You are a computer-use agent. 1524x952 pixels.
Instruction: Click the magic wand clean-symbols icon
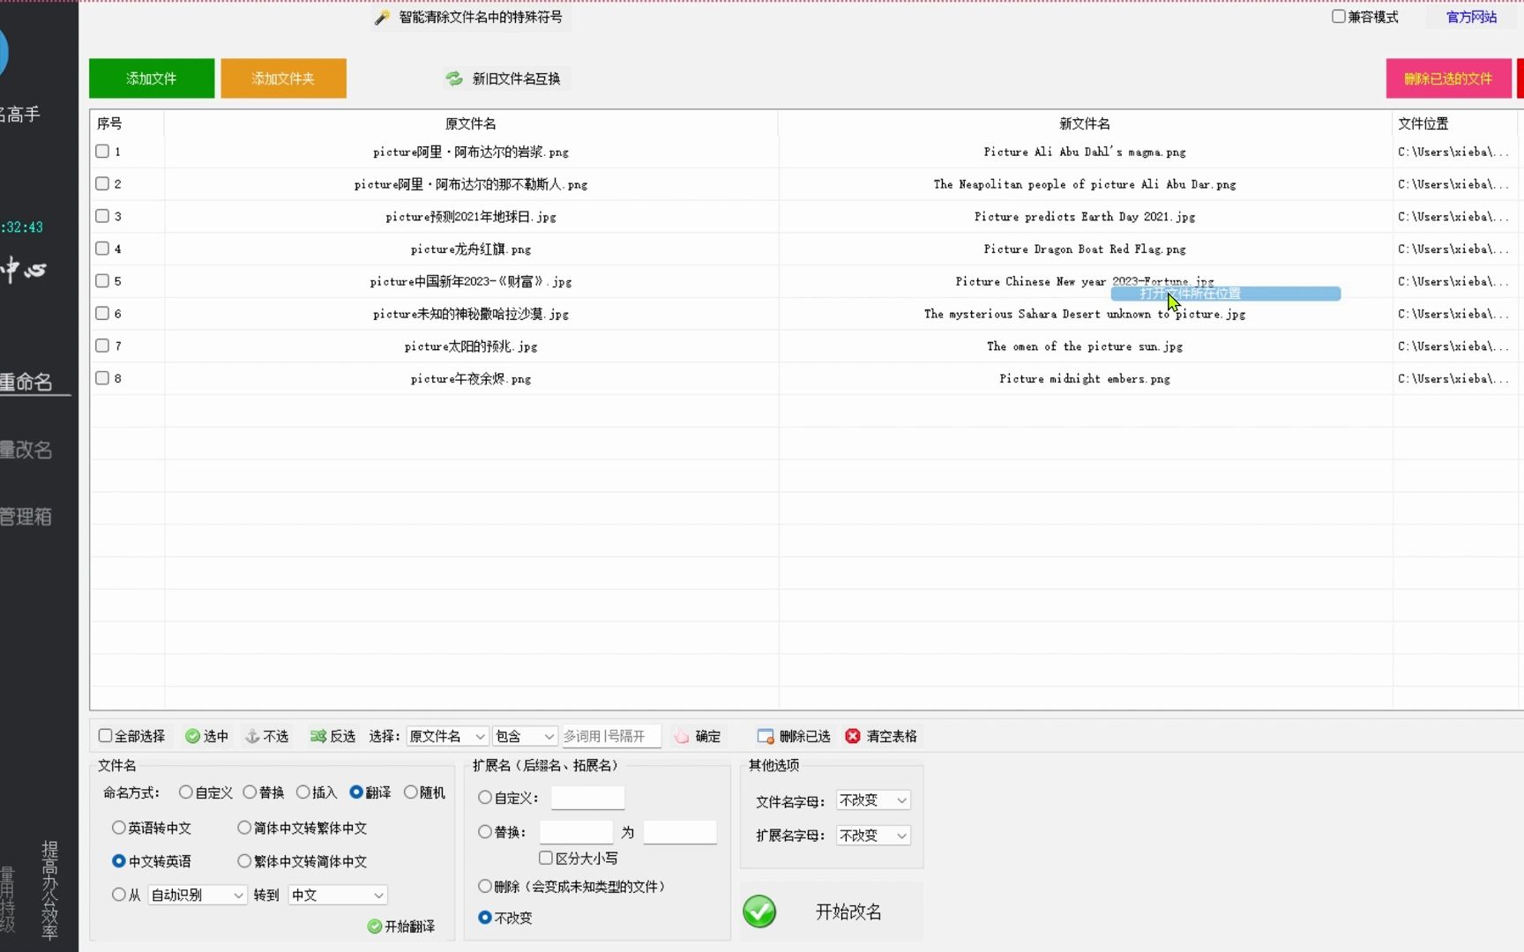point(382,17)
